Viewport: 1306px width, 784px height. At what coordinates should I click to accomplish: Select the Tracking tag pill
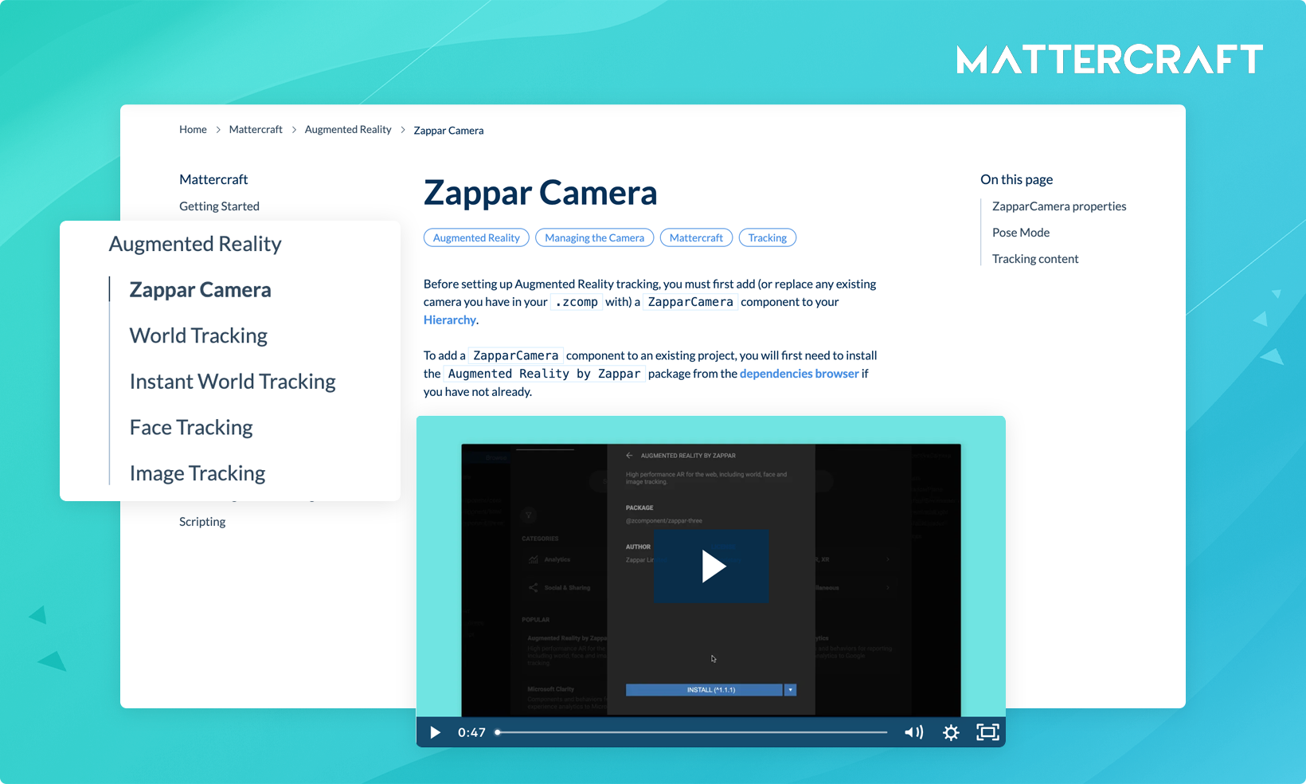point(767,237)
